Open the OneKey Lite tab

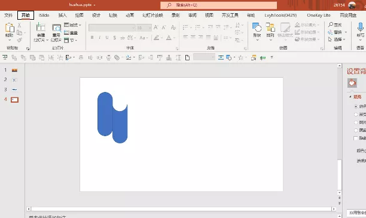[319, 15]
